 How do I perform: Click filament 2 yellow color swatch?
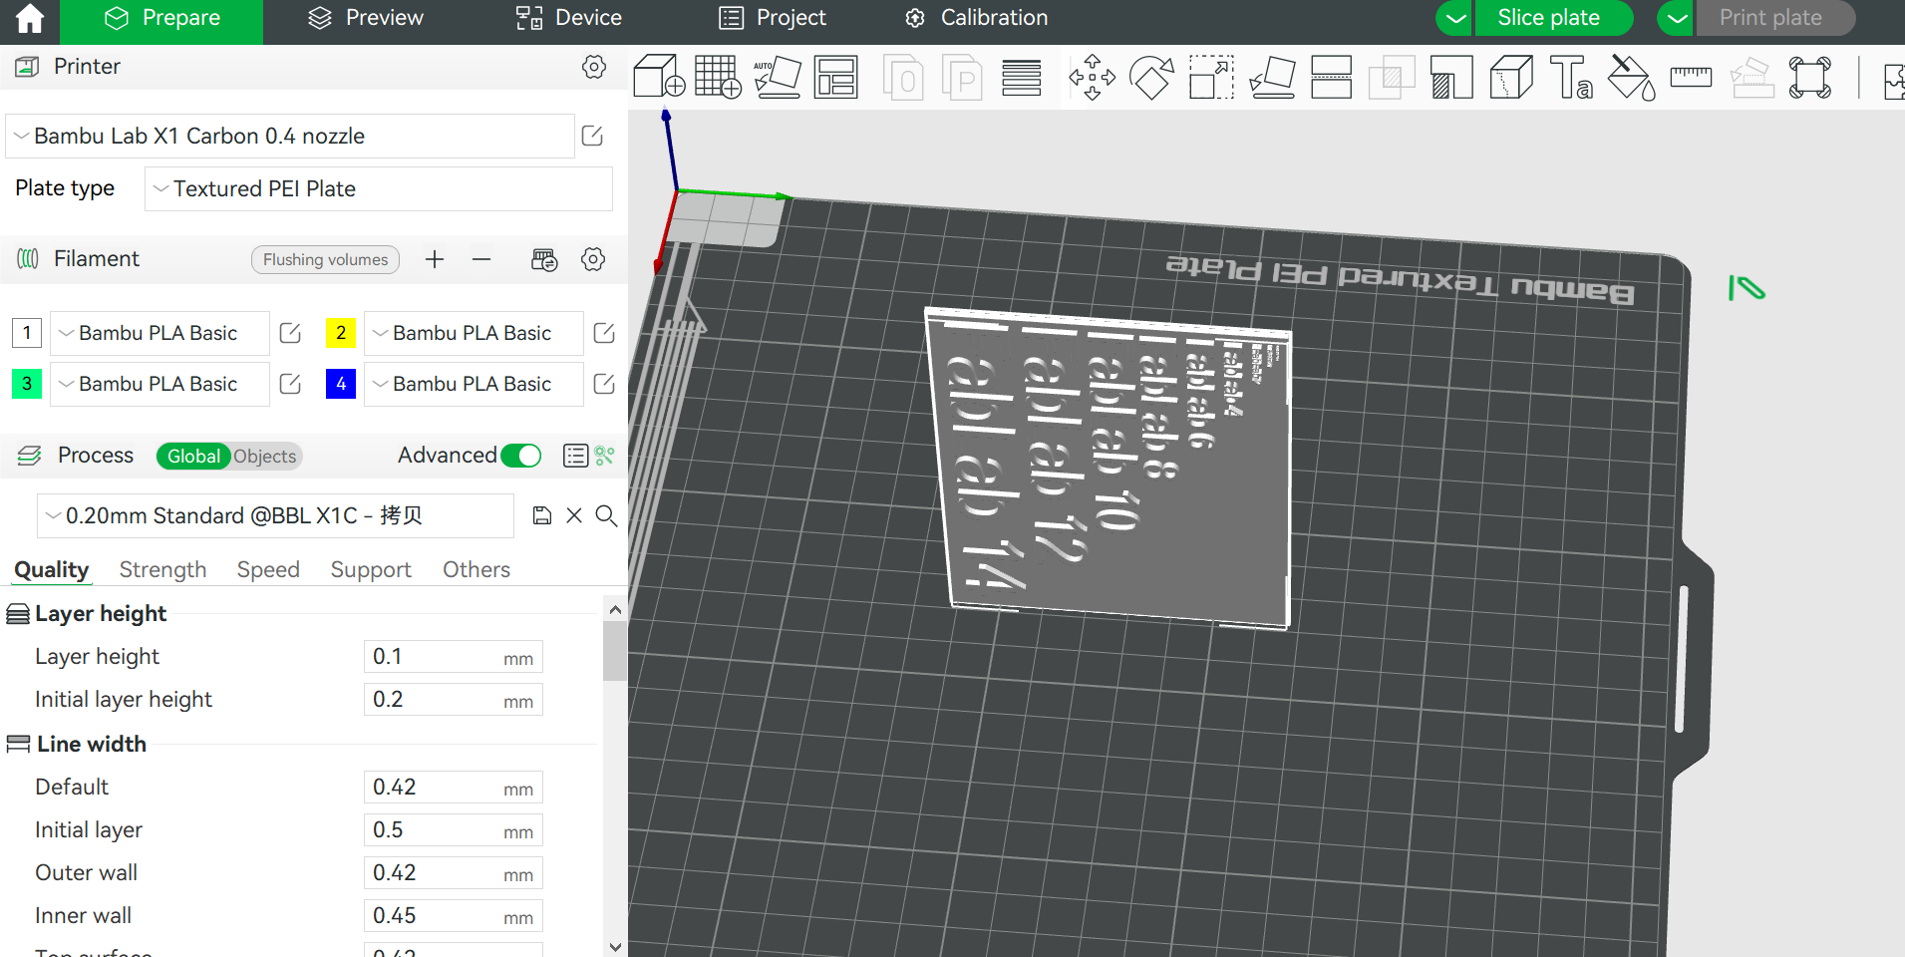[341, 333]
